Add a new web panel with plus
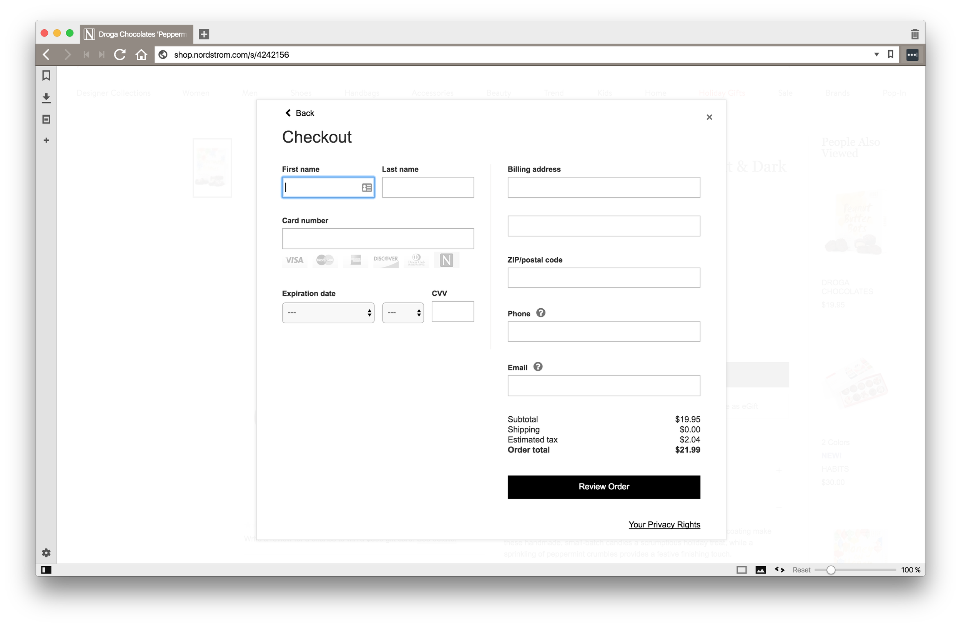This screenshot has height=627, width=961. (47, 140)
